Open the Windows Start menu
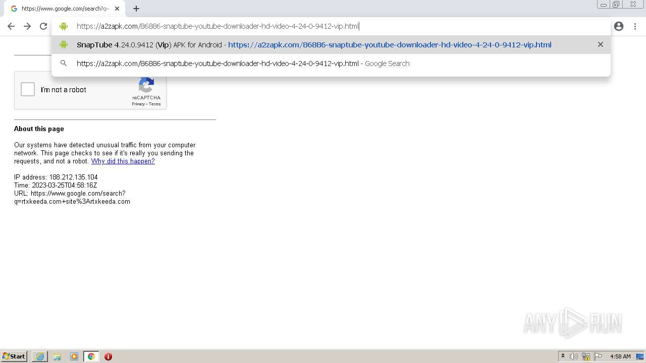Viewport: 646px width, 363px height. [14, 356]
